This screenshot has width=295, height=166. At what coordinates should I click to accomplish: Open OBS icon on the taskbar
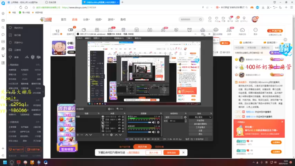(x=12, y=162)
